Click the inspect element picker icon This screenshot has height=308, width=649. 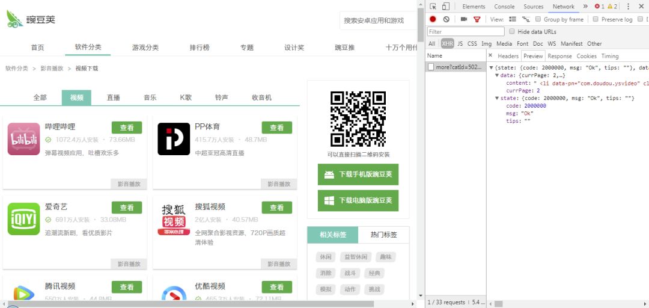click(433, 7)
